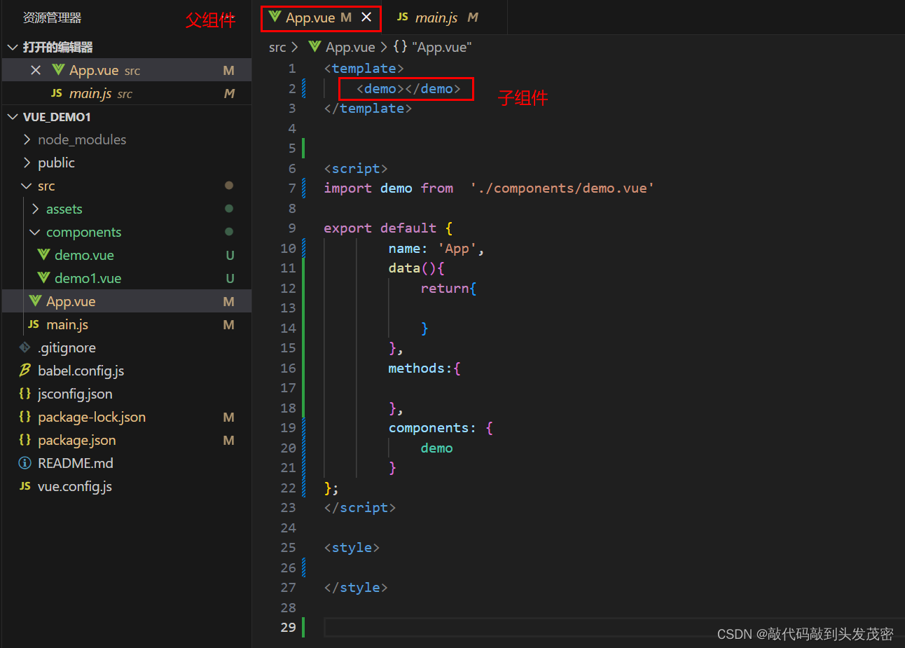
Task: Click JS icon in main.js editor tab
Action: tap(402, 17)
